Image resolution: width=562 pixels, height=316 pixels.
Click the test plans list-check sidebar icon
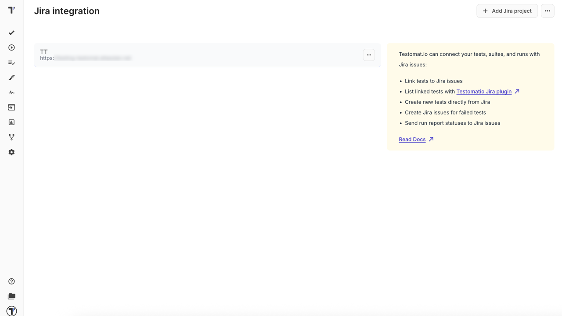point(11,62)
